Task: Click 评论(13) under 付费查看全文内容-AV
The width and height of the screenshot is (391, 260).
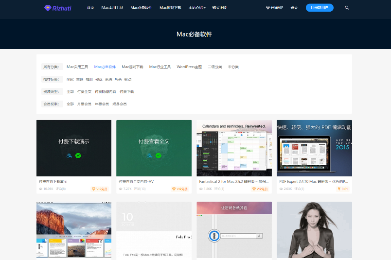Action: pyautogui.click(x=140, y=189)
